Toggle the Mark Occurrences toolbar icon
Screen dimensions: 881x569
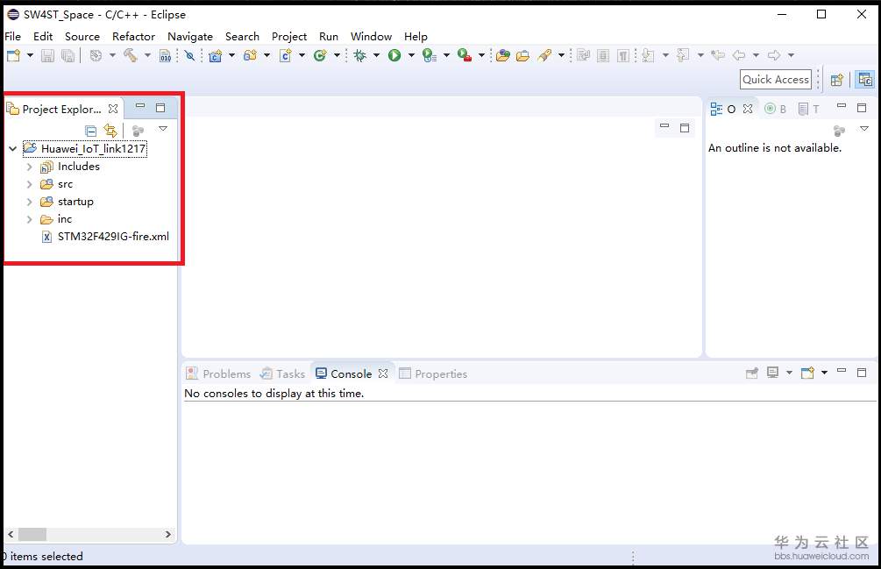(583, 55)
